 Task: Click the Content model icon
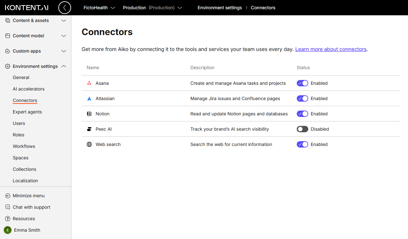pyautogui.click(x=8, y=36)
